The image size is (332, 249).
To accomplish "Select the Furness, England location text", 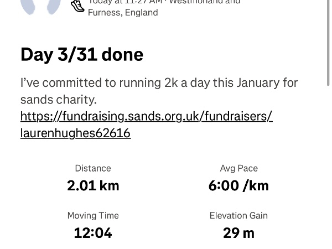I will click(123, 12).
